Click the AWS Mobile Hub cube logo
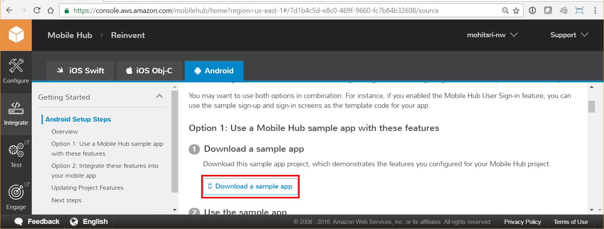Screen dimensions: 604x229 (x=16, y=35)
